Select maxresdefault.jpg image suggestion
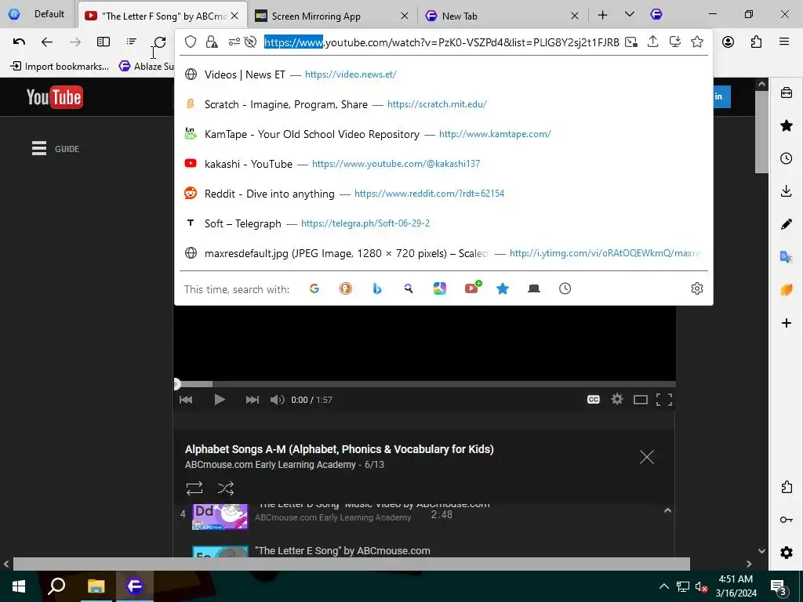The width and height of the screenshot is (803, 602). (x=444, y=253)
